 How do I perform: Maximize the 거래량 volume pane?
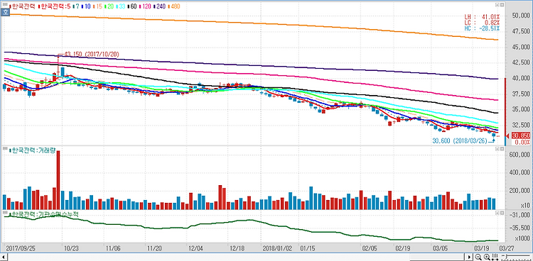497,149
